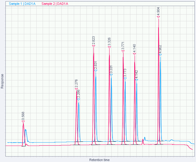Select the 4.904 retention time label
The width and height of the screenshot is (196, 162).
tap(158, 12)
